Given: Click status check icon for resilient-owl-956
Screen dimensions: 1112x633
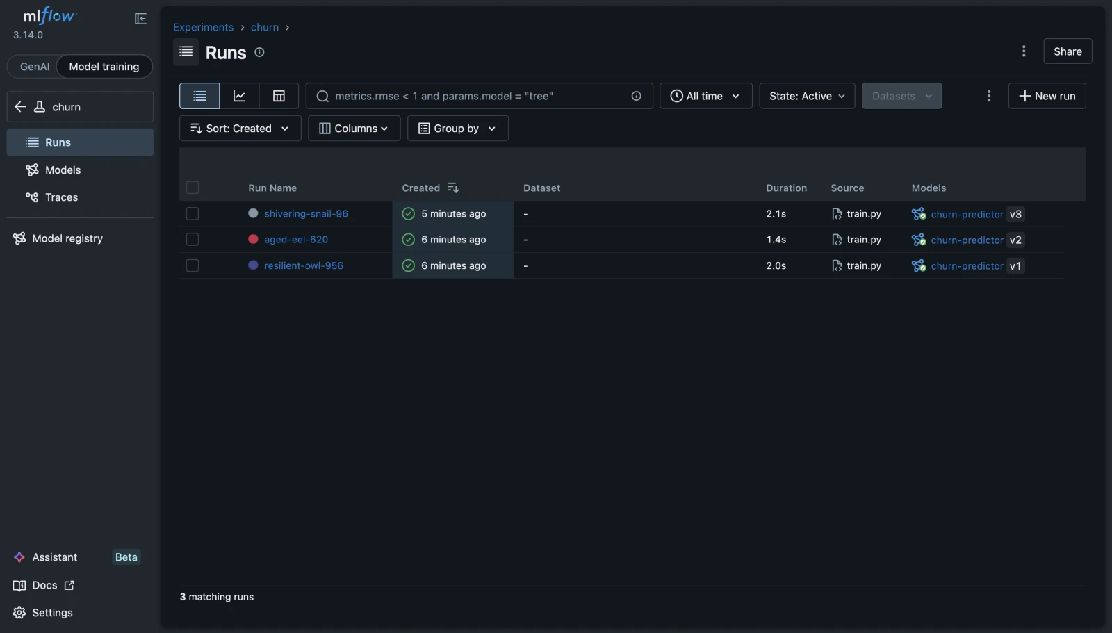Looking at the screenshot, I should [x=409, y=265].
